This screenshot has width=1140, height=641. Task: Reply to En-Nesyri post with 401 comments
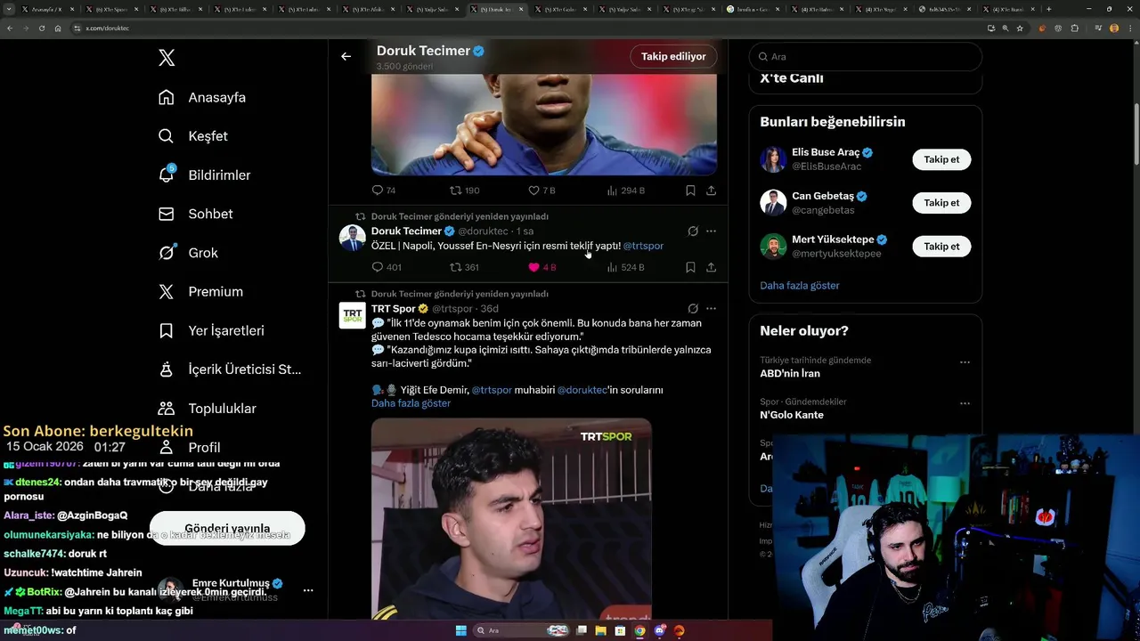point(387,267)
